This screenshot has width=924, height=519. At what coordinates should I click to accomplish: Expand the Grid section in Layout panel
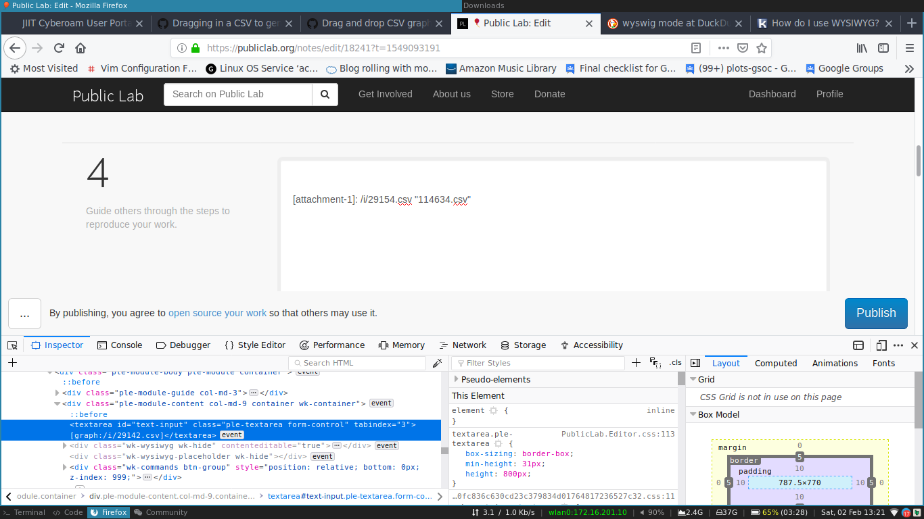click(693, 379)
